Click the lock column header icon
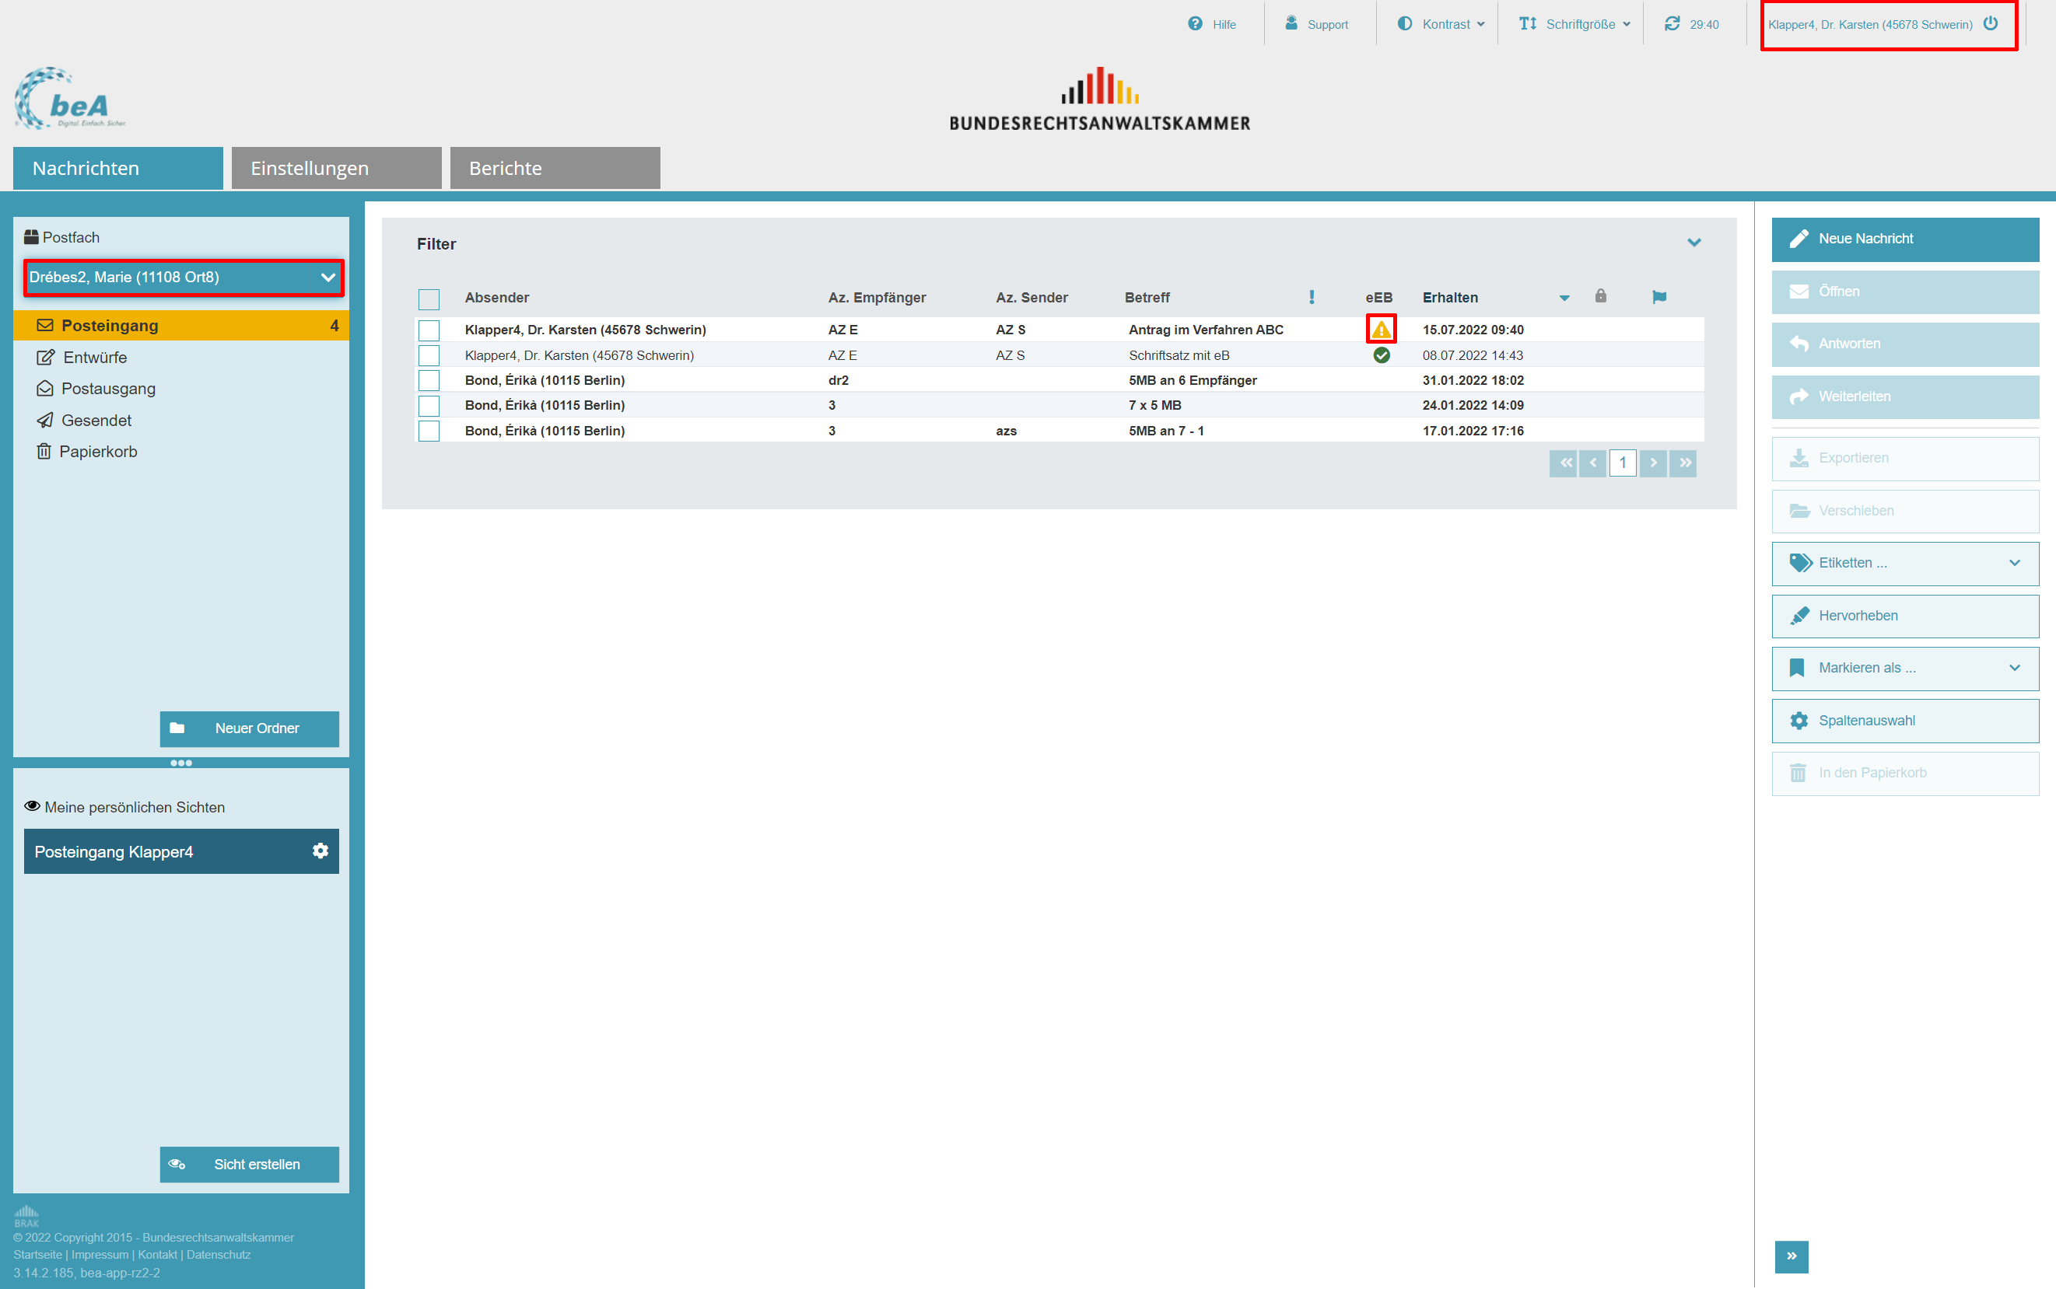The width and height of the screenshot is (2056, 1289). pos(1601,297)
